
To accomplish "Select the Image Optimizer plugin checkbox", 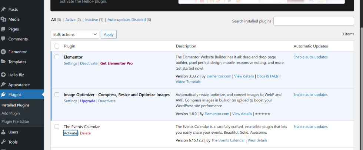I will point(57,95).
